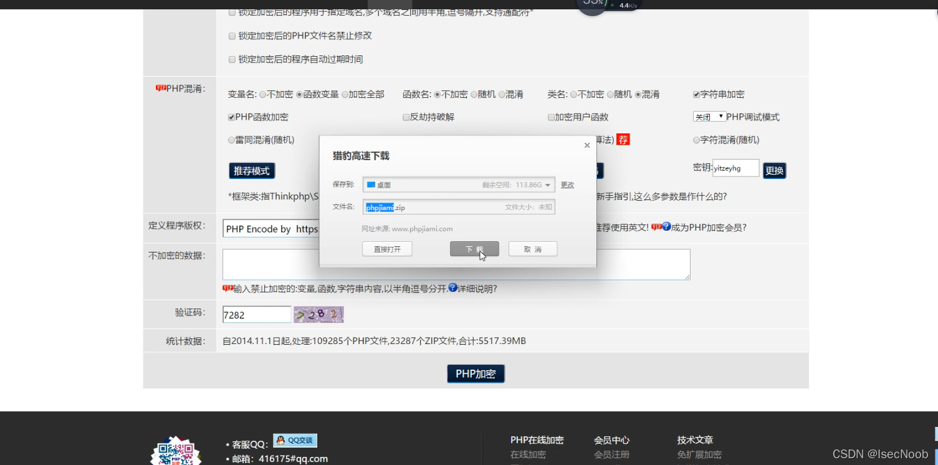Click the QQ交谈 customer service icon

(x=294, y=440)
